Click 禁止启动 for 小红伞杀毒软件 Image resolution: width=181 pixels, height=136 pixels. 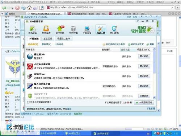click(144, 66)
